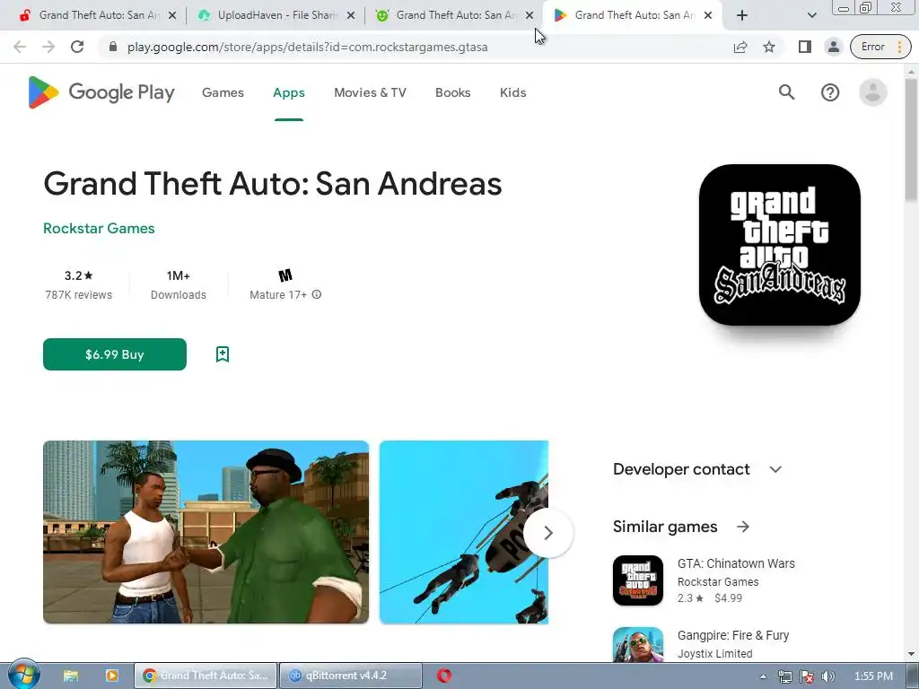Open Opera browser from taskbar
The width and height of the screenshot is (919, 689).
444,676
